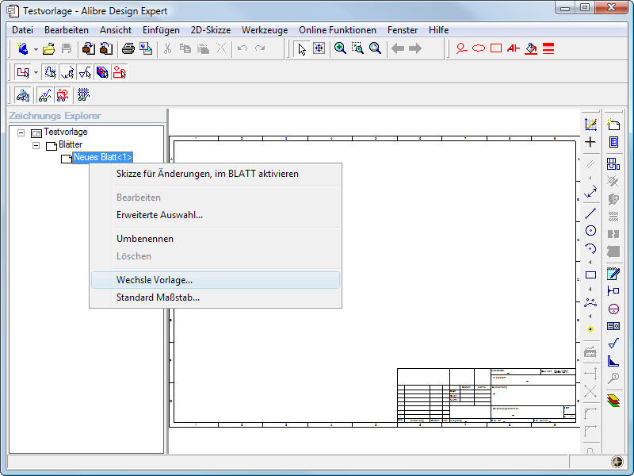Choose Wechsle Vorlage... from context menu
This screenshot has width=634, height=476.
tap(216, 280)
